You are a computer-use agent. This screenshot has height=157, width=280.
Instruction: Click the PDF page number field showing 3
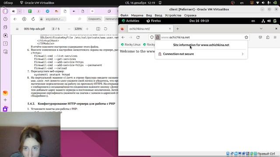pyautogui.click(x=53, y=29)
